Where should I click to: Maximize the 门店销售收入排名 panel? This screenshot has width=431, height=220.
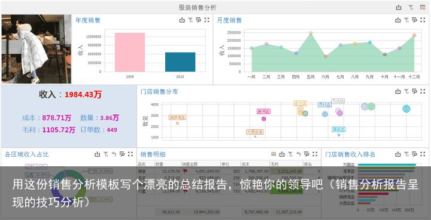pyautogui.click(x=423, y=154)
